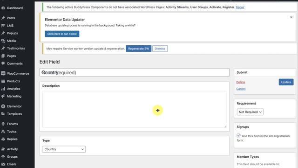Open Replies menu item

point(13,139)
